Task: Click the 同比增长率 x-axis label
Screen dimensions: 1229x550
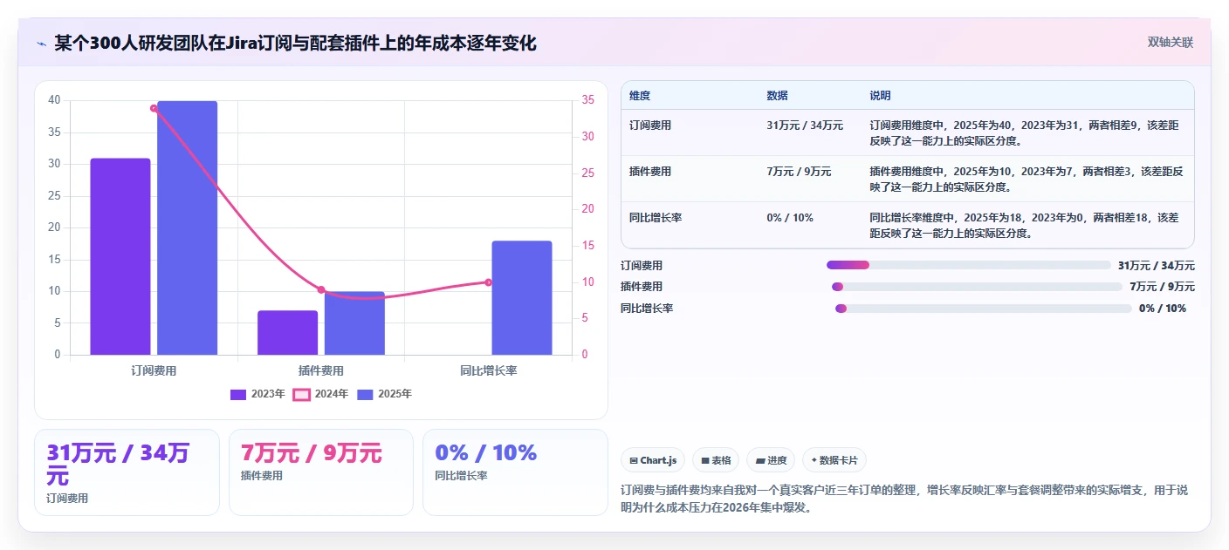Action: tap(488, 370)
